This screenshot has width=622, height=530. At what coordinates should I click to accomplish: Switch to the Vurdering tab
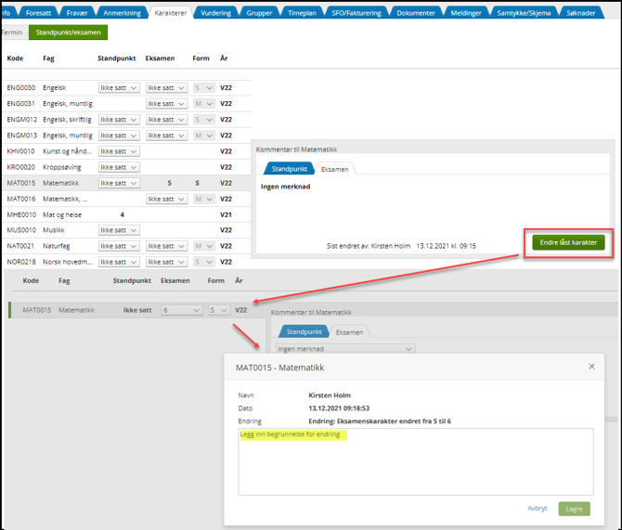coord(215,14)
